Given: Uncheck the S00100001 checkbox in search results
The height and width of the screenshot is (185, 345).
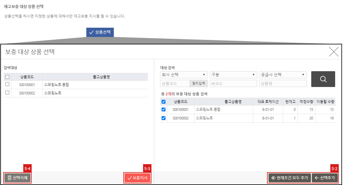Looking at the screenshot, I should click(x=163, y=109).
